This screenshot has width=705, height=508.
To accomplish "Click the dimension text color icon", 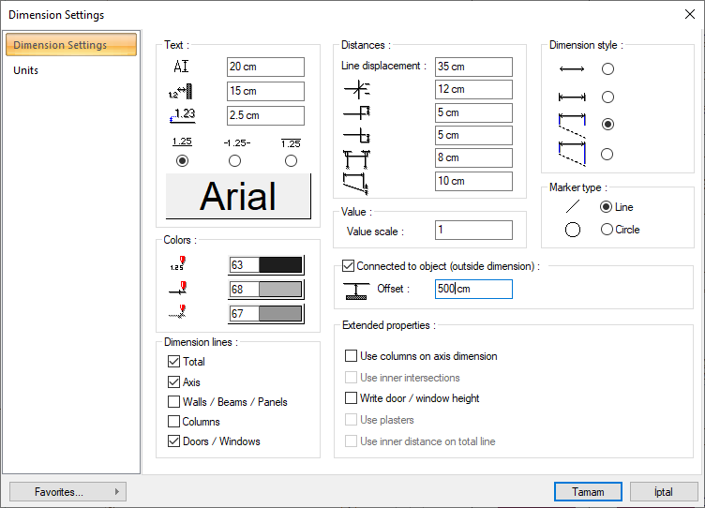I will pyautogui.click(x=176, y=265).
